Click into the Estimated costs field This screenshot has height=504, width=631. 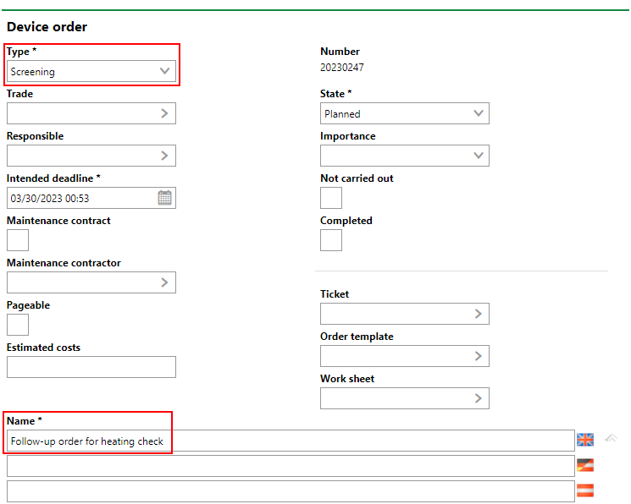[91, 367]
